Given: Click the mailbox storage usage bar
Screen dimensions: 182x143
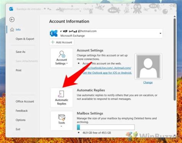Looking at the screenshot, I should pos(106,127).
